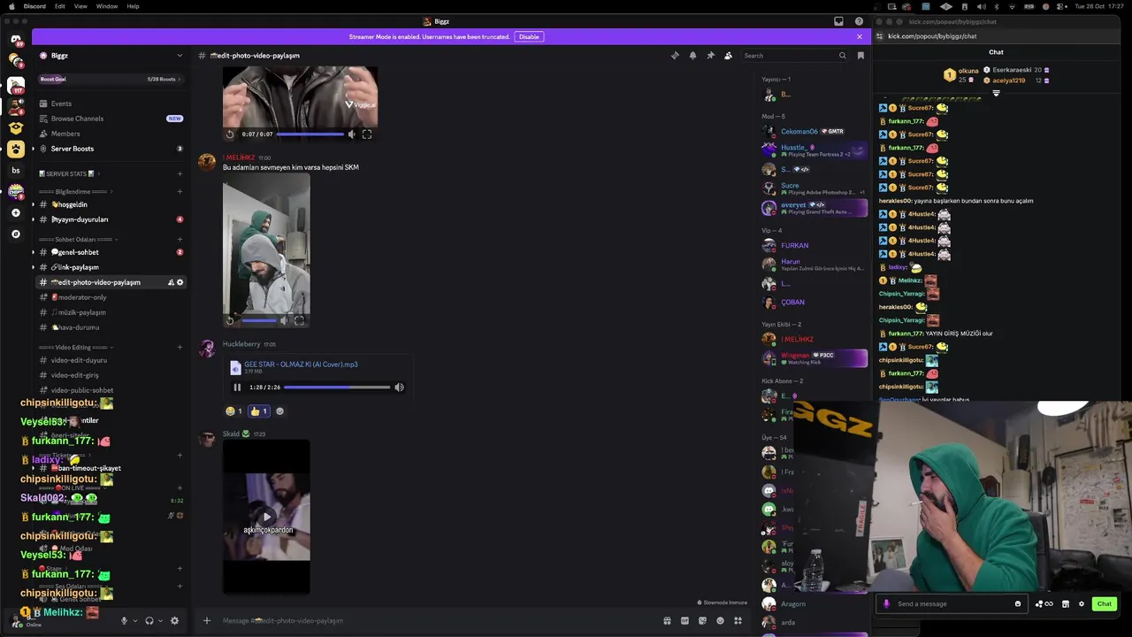Create invite for edit-photo-video-paylaşım channel

171,282
